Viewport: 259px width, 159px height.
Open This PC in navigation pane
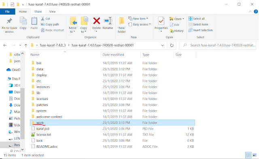[13, 79]
